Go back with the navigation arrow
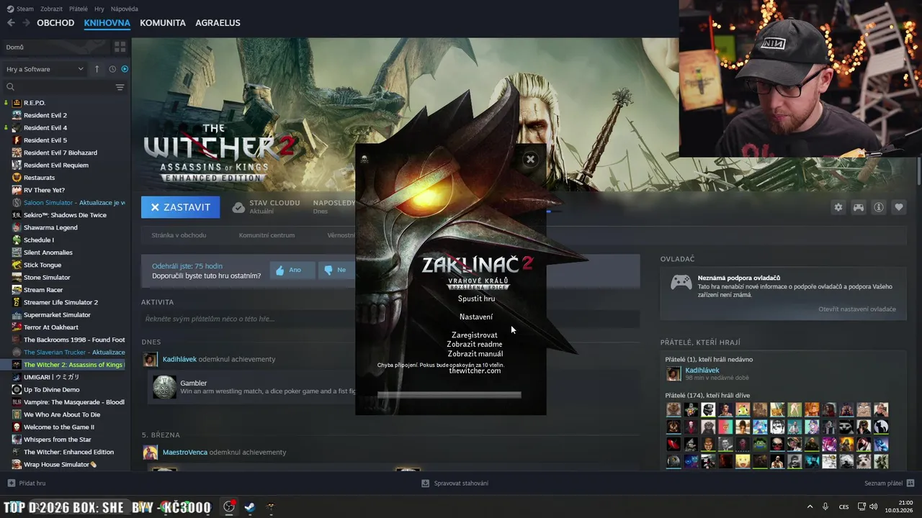 11,23
